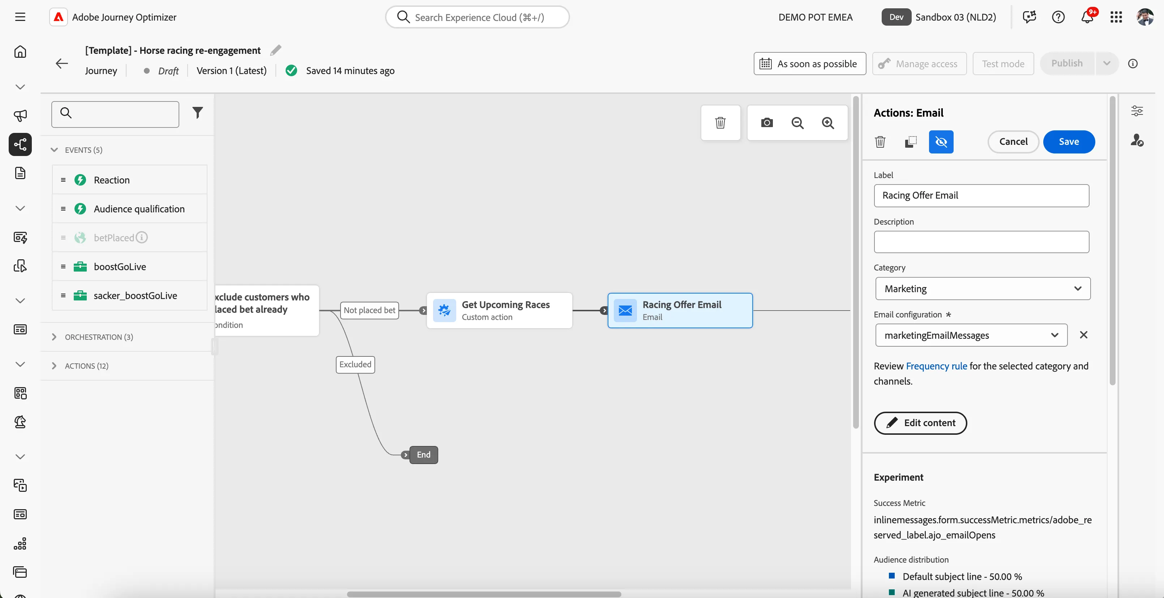Open the As soon as possible schedule
This screenshot has height=598, width=1164.
pyautogui.click(x=810, y=64)
